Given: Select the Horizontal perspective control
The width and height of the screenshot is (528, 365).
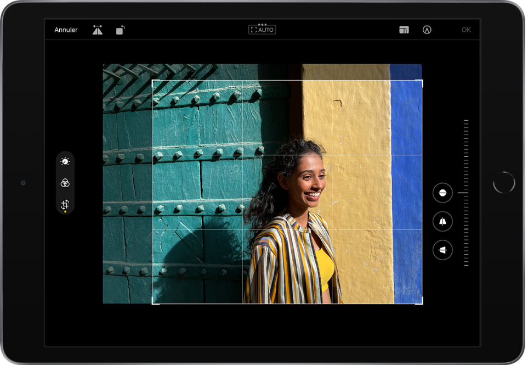Looking at the screenshot, I should point(442,250).
